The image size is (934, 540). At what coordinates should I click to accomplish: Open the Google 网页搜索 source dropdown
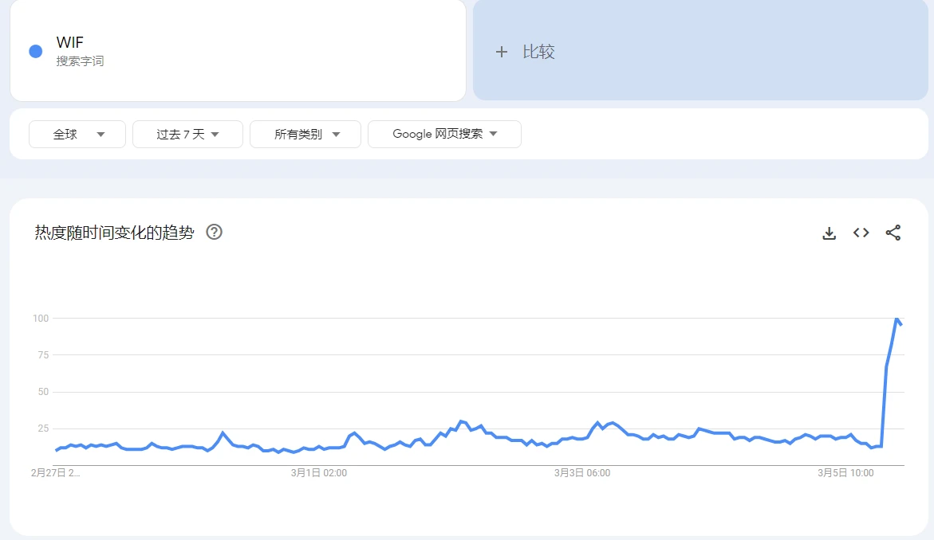click(x=444, y=134)
